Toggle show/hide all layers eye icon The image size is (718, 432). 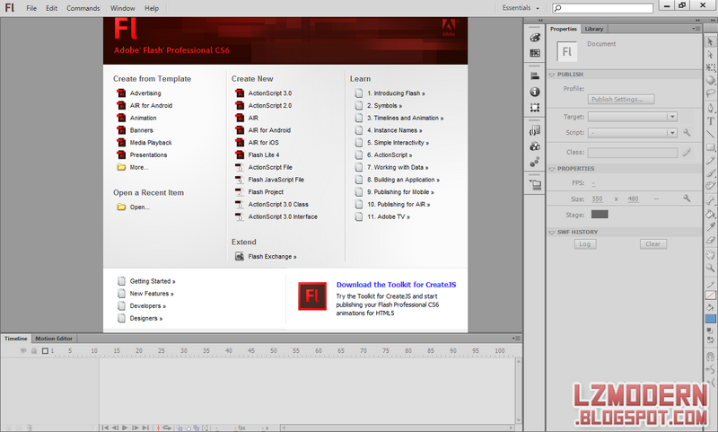point(23,351)
